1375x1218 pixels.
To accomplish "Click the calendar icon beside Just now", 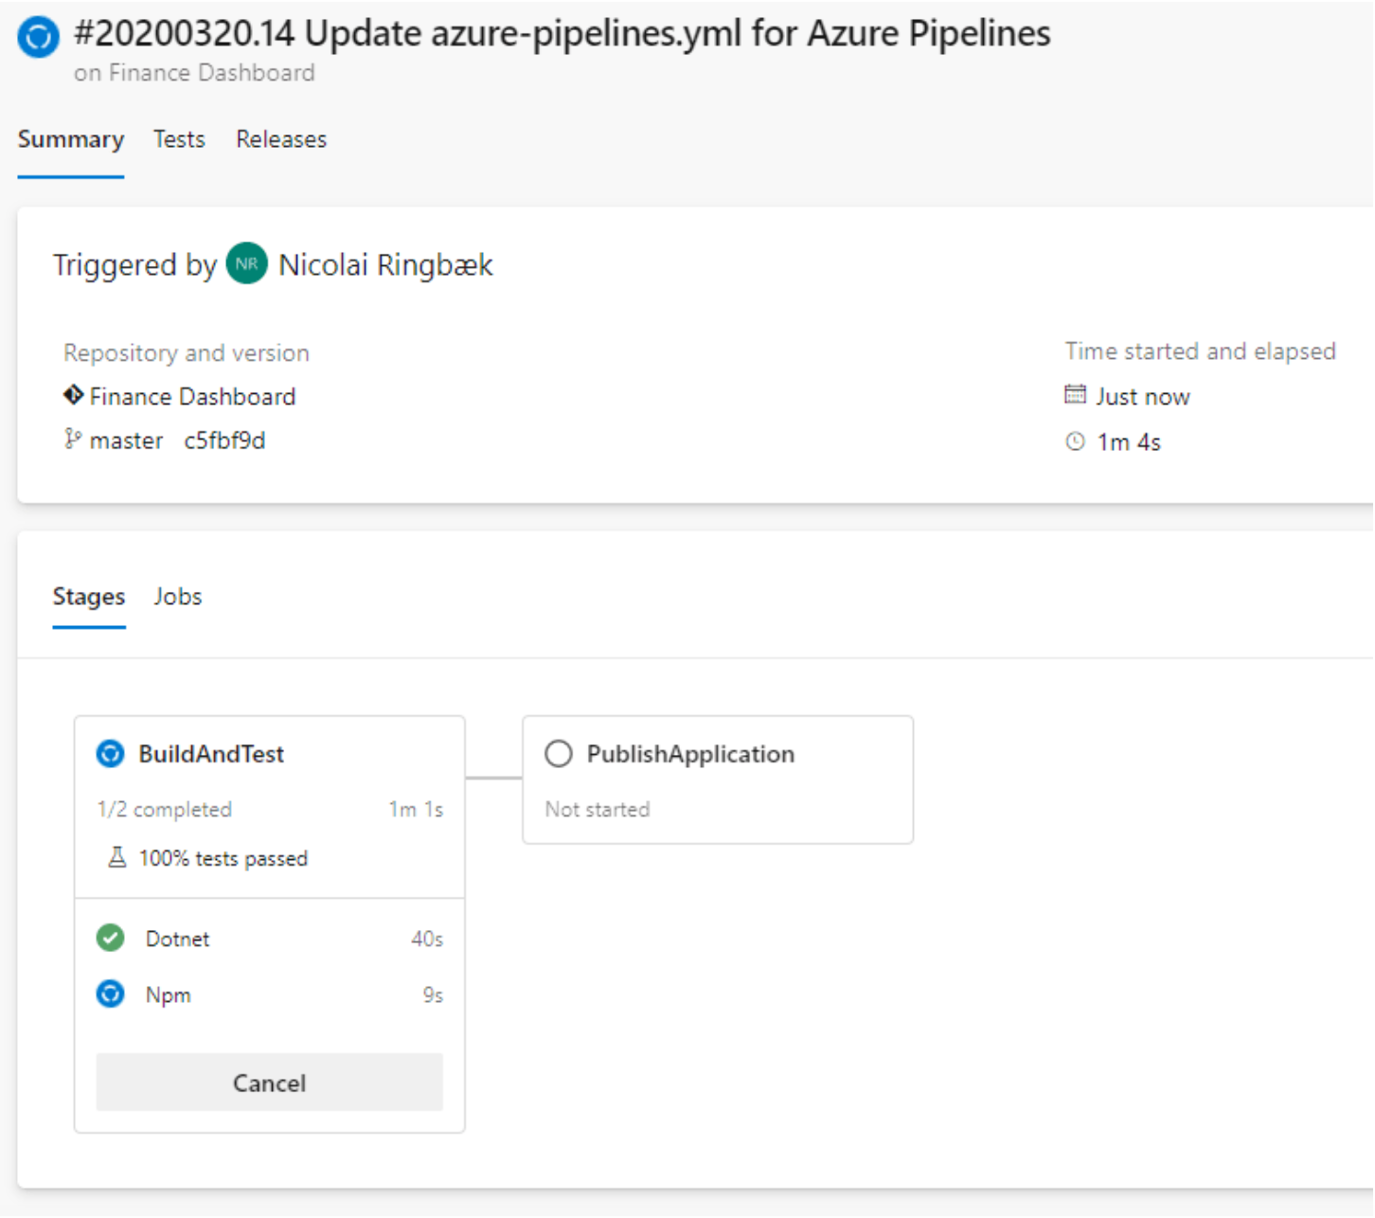I will coord(1075,395).
